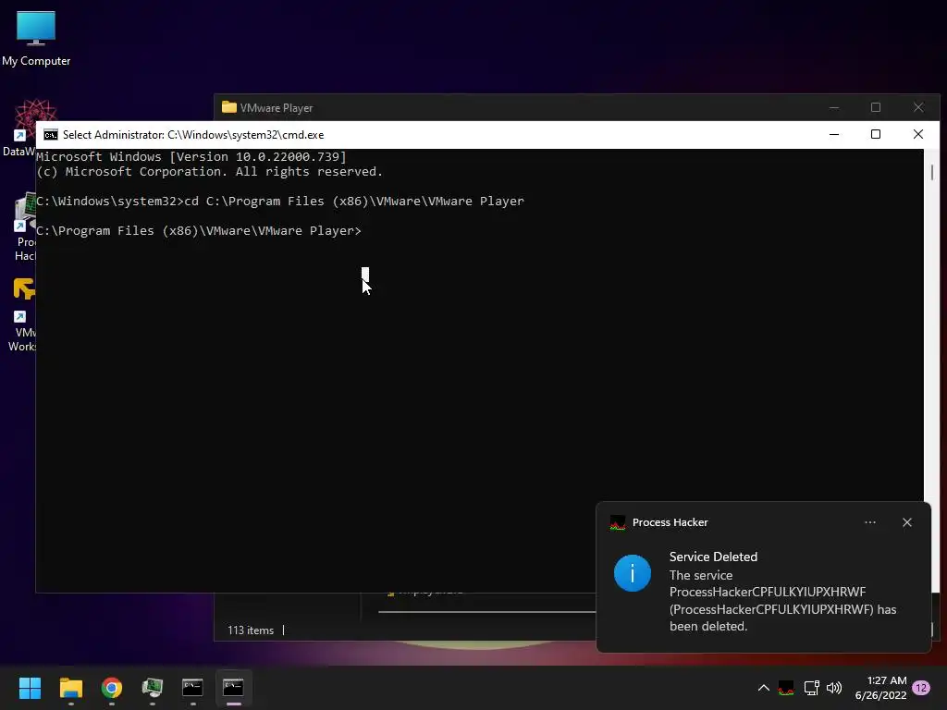The image size is (947, 710).
Task: Click the VMware Player folder icon in title bar
Action: click(x=229, y=107)
